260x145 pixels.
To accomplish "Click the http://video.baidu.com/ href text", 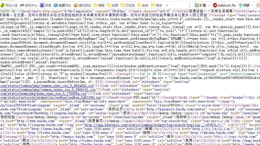I will point(91,141).
